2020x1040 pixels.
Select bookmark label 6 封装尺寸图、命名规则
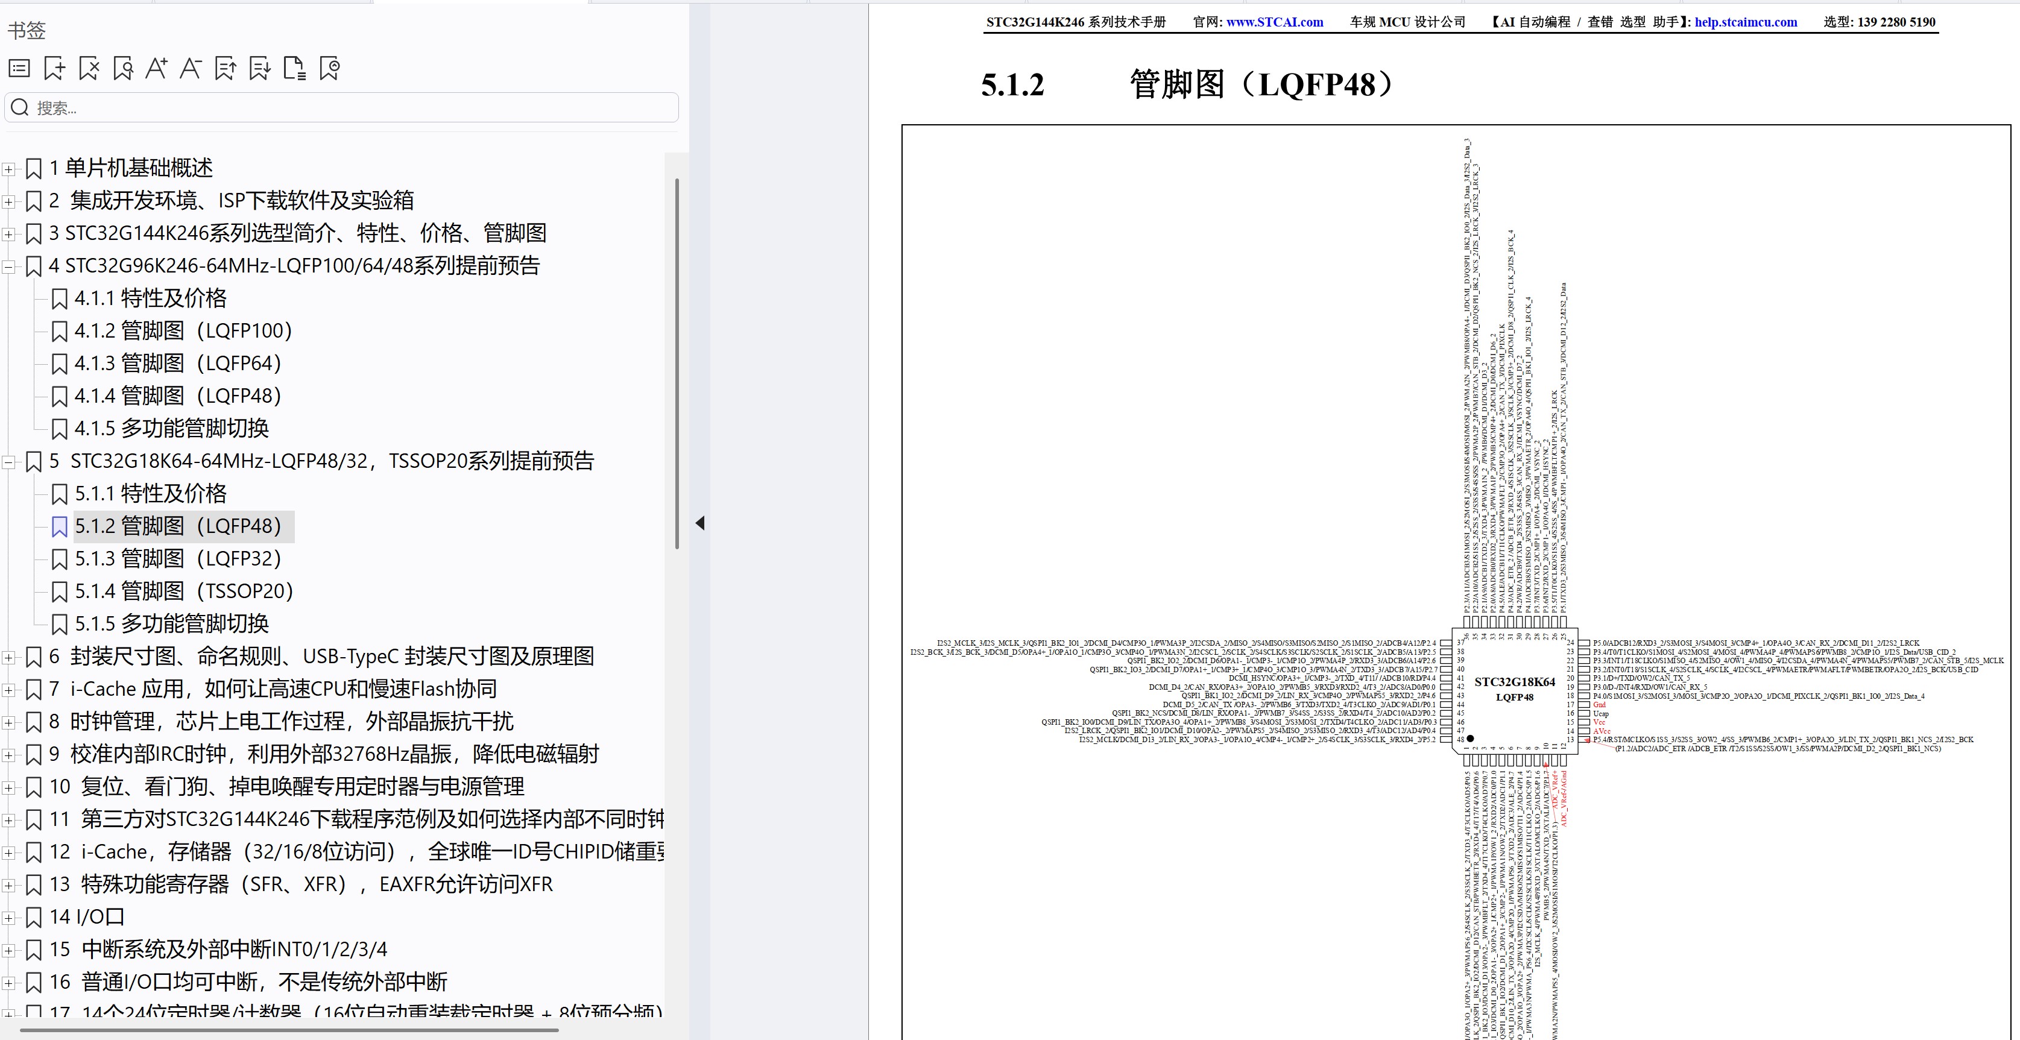[x=321, y=657]
